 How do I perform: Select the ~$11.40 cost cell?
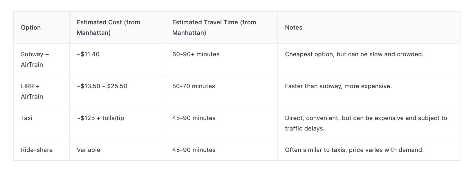click(117, 59)
